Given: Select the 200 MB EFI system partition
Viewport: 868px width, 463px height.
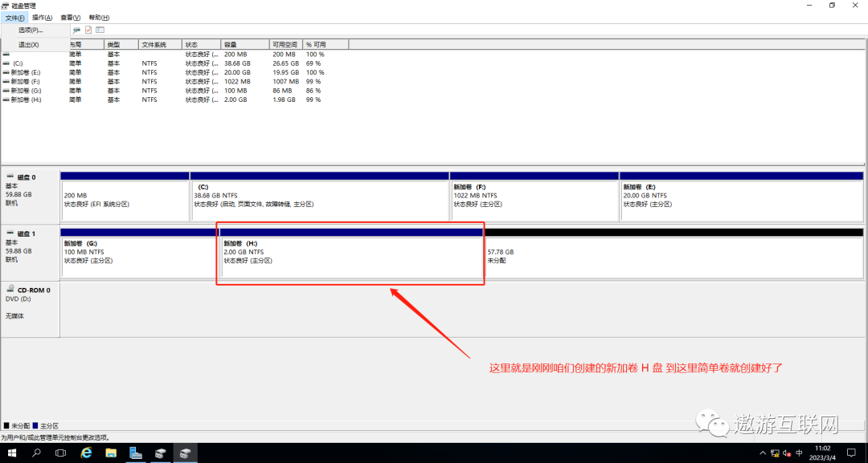Looking at the screenshot, I should click(125, 196).
